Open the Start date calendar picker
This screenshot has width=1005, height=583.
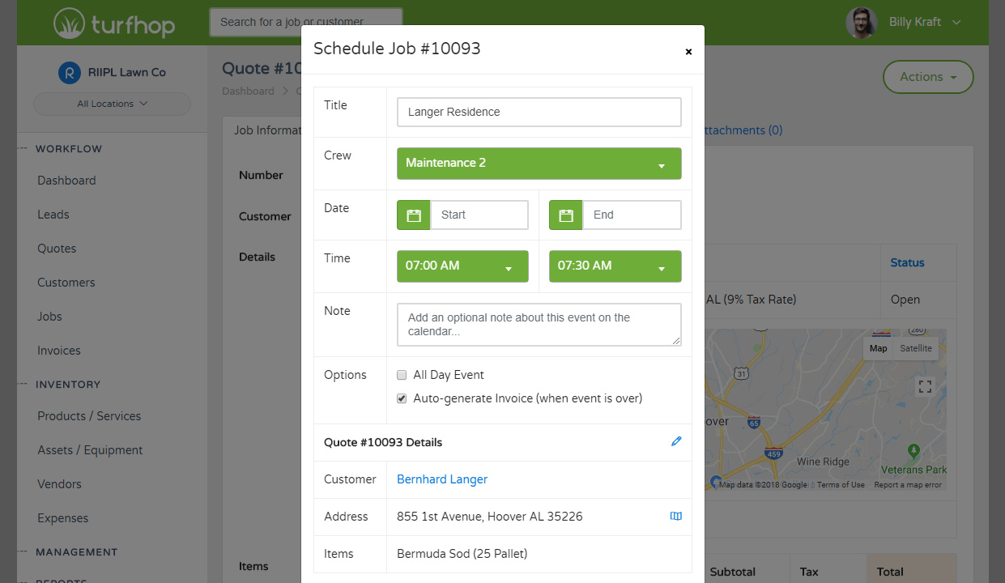413,215
